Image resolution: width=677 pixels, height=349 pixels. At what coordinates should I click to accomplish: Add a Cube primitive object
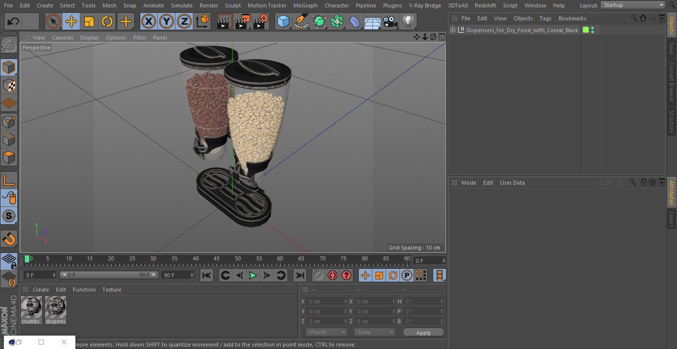coord(283,21)
